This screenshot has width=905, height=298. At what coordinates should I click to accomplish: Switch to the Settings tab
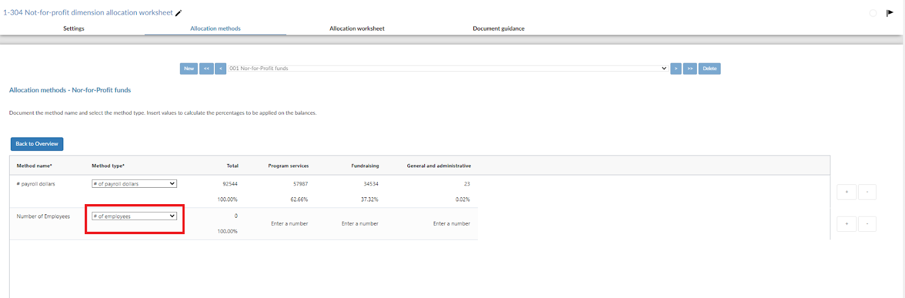click(74, 28)
